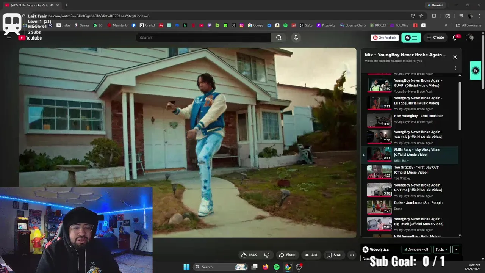Open YouTube notifications bell
Viewport: 485px width, 273px height.
tap(455, 38)
